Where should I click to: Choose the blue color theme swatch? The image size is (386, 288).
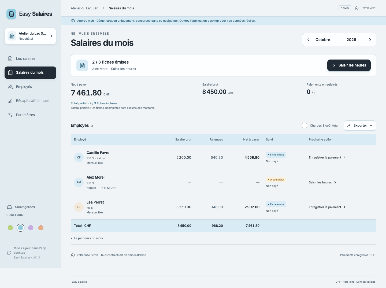coord(20,228)
